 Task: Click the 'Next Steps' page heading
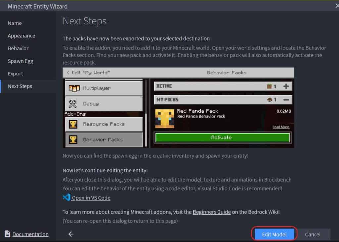tap(84, 21)
